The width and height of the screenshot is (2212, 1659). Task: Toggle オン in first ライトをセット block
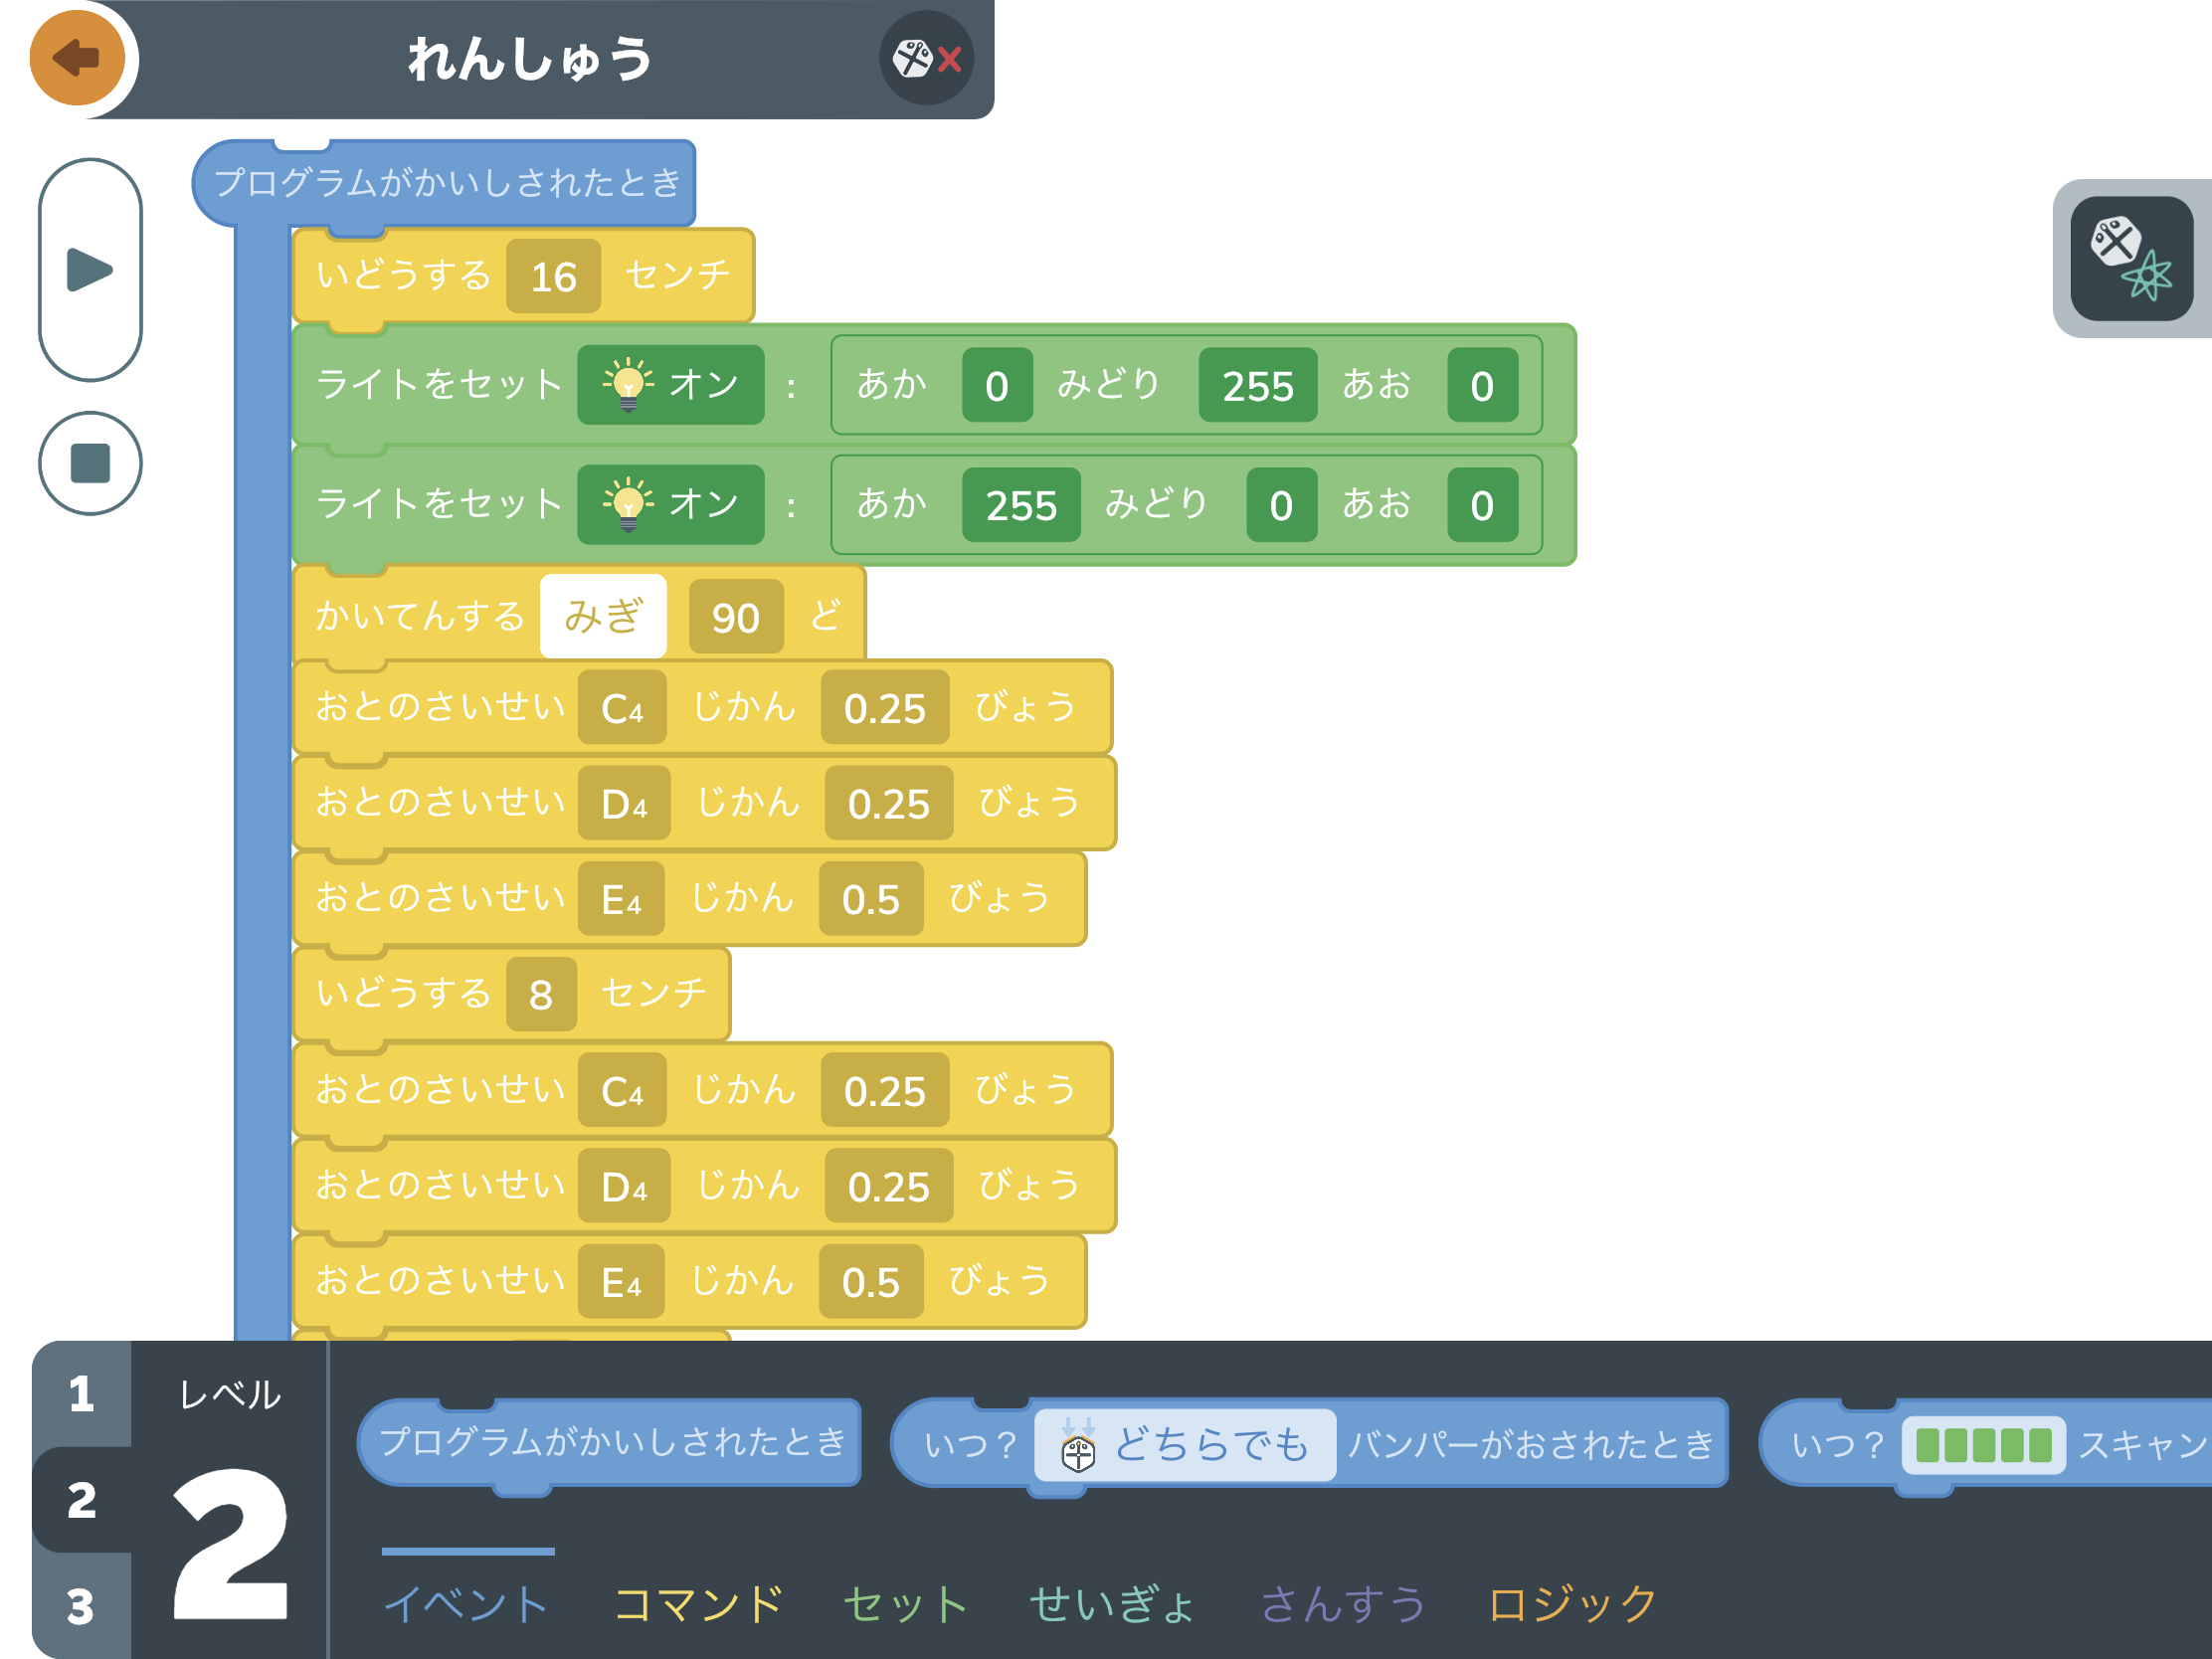(703, 385)
